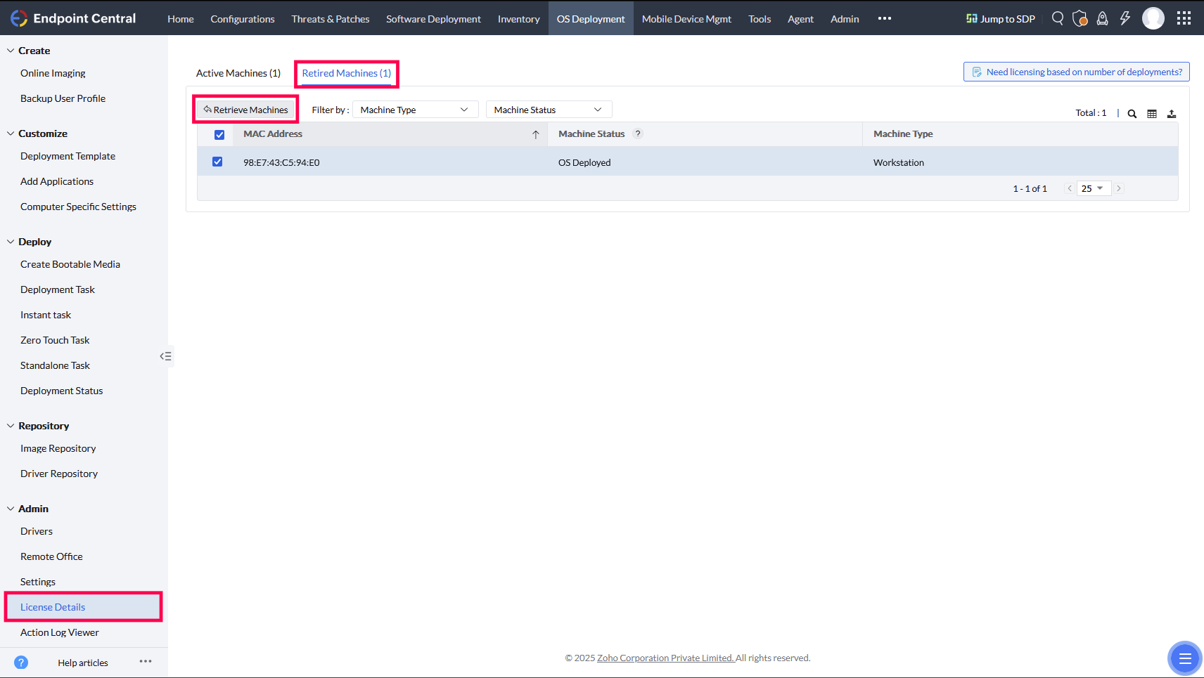Switch to the Active Machines tab
This screenshot has width=1204, height=678.
click(238, 72)
